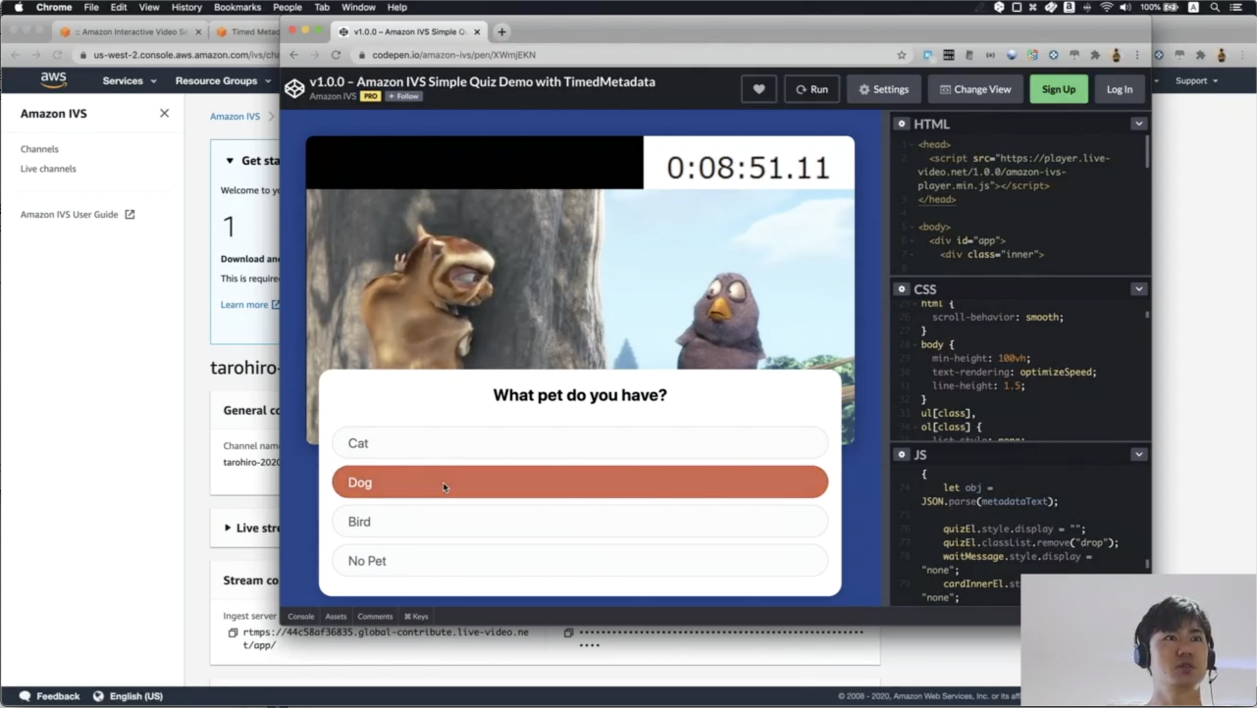1257x708 pixels.
Task: Click the green Sign Up button
Action: click(1058, 89)
